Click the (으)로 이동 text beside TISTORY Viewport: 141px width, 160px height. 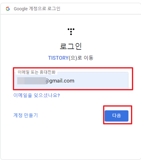click(81, 58)
